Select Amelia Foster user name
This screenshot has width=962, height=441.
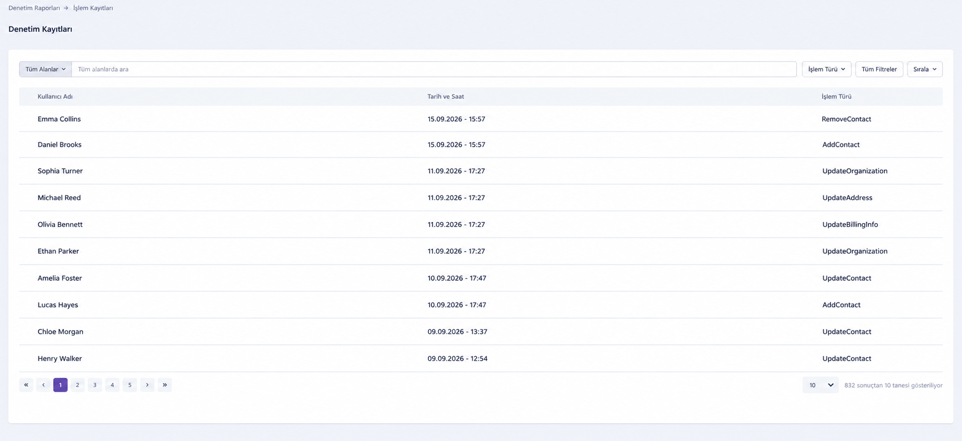(60, 278)
